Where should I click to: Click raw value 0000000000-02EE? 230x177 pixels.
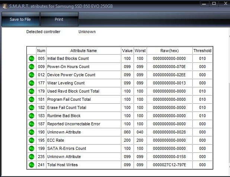point(169,75)
